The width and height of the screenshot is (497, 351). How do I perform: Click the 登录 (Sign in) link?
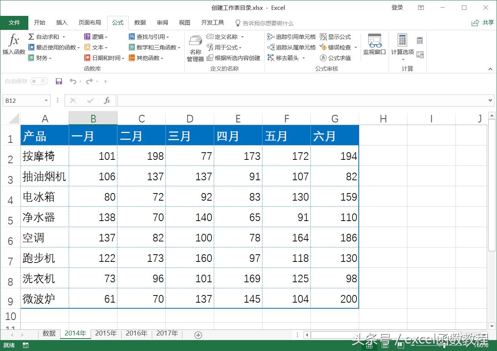(397, 7)
